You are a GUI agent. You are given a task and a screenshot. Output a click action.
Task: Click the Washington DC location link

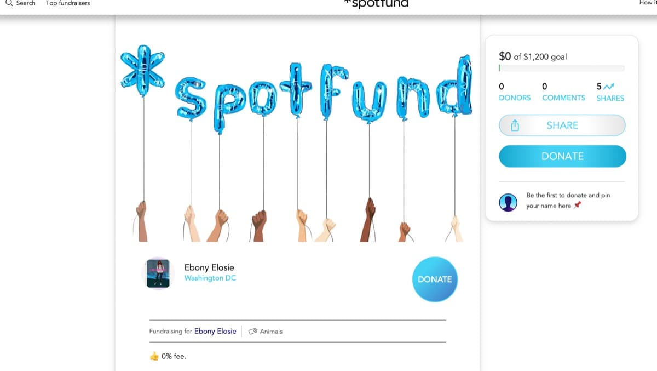tap(210, 278)
